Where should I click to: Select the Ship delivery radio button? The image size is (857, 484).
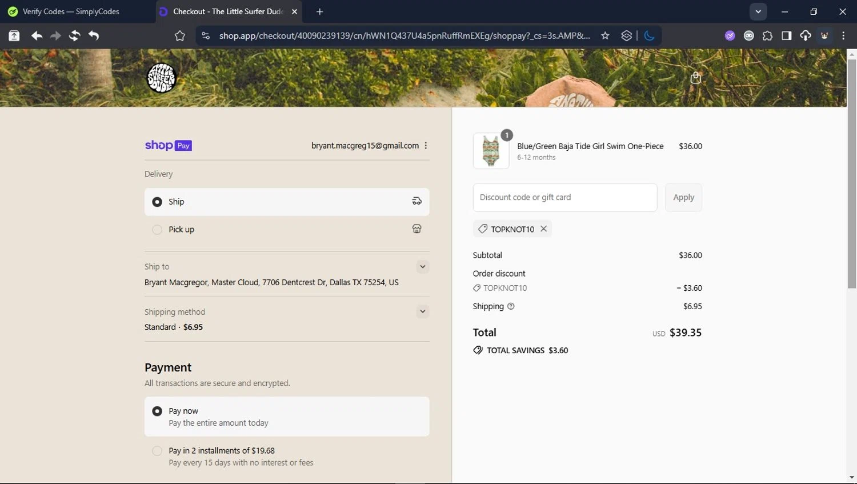coord(157,202)
